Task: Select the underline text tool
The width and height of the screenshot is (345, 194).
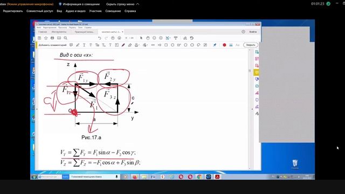Action: click(x=84, y=45)
